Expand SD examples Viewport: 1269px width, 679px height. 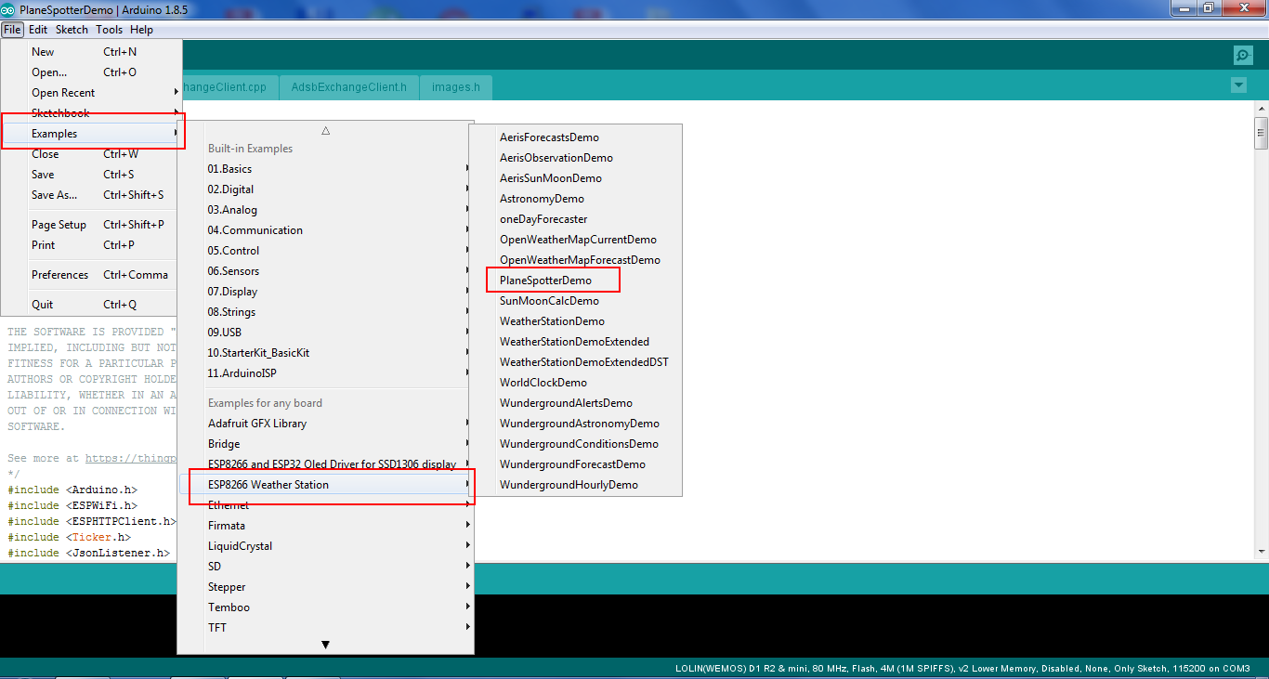tap(326, 567)
